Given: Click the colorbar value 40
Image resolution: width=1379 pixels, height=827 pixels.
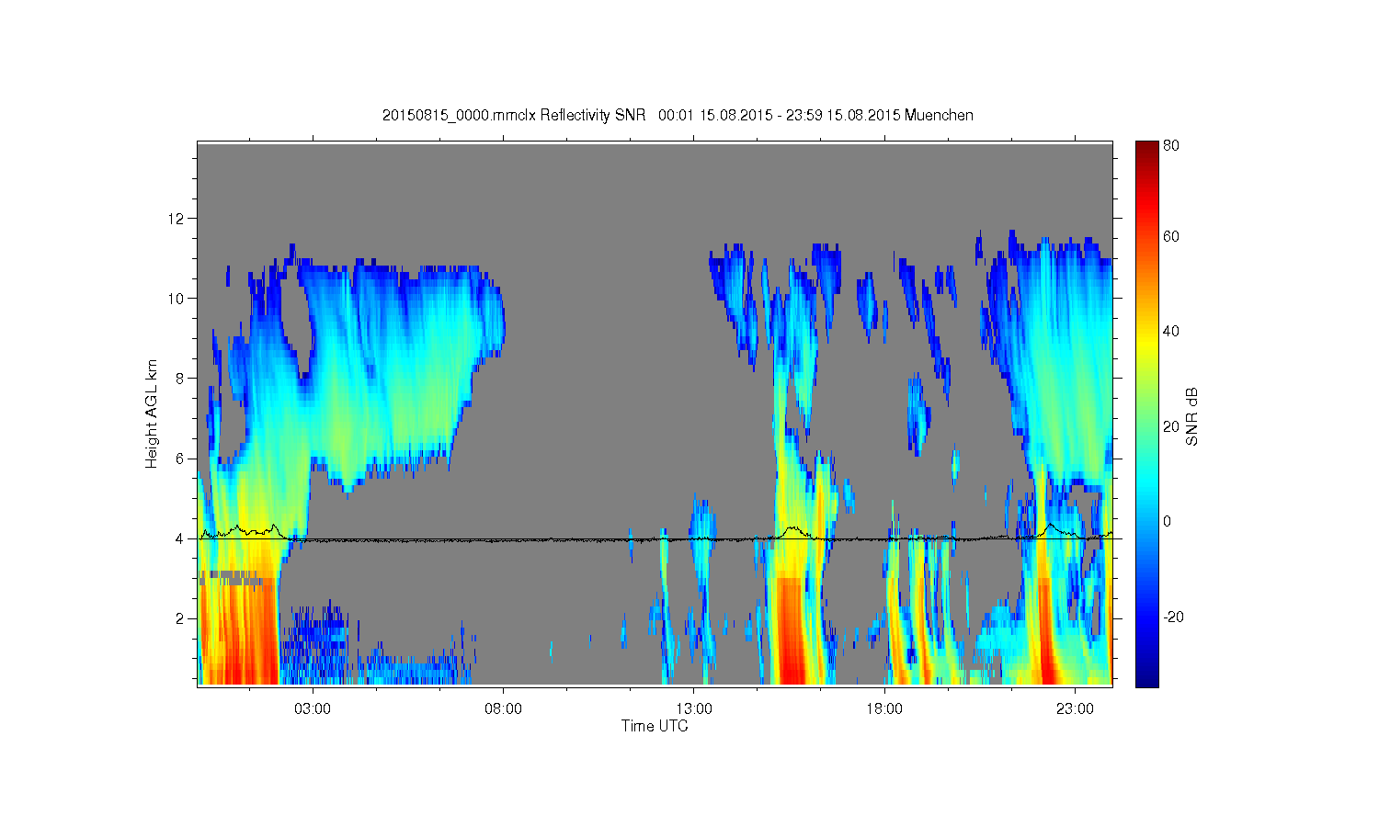Looking at the screenshot, I should pos(1171,332).
